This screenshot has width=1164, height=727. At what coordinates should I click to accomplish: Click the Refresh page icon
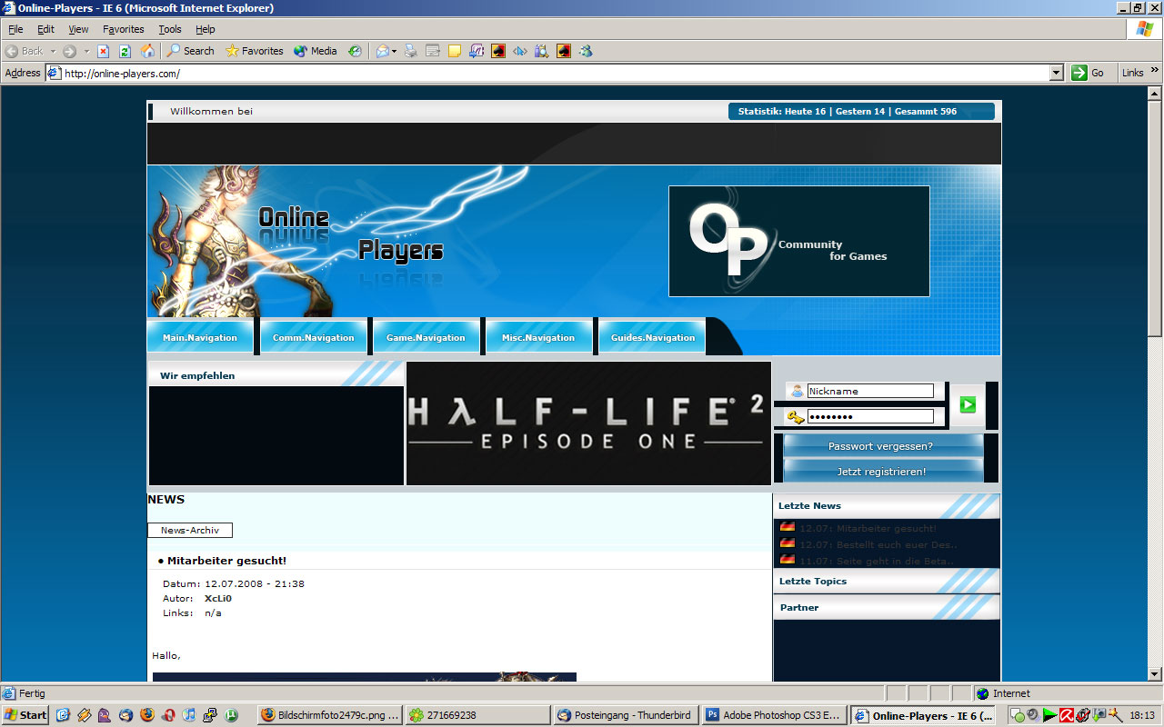(125, 51)
